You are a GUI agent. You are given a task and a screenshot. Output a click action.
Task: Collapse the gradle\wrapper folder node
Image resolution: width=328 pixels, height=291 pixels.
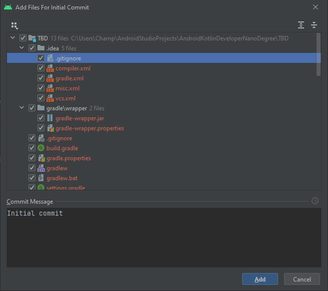22,108
